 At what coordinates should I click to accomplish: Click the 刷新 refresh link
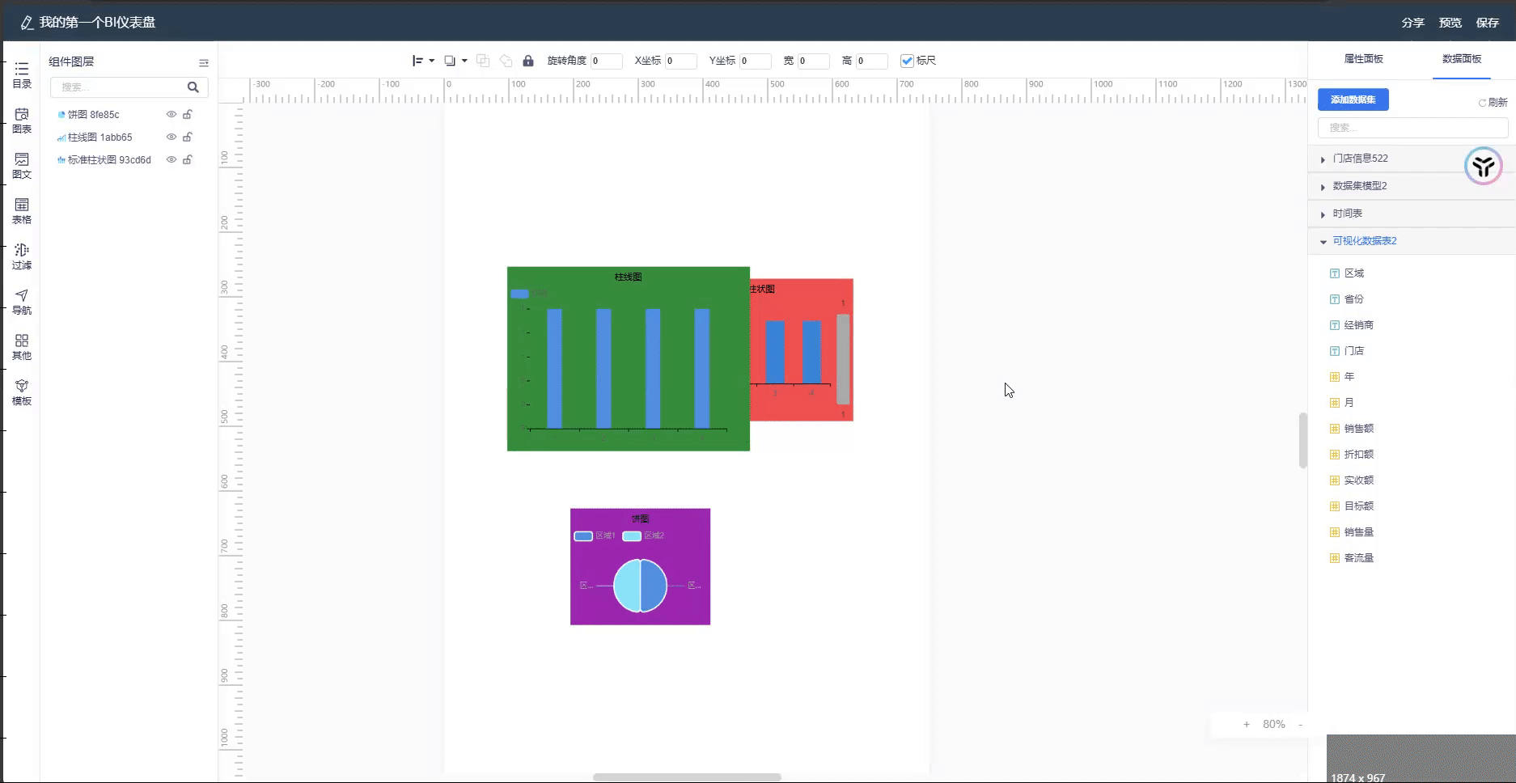click(1493, 103)
